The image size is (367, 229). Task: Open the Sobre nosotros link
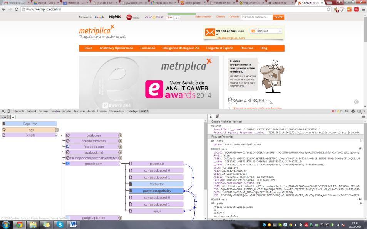coord(203,17)
